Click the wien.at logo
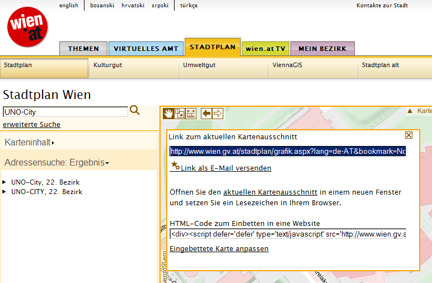The image size is (432, 283). point(27,28)
